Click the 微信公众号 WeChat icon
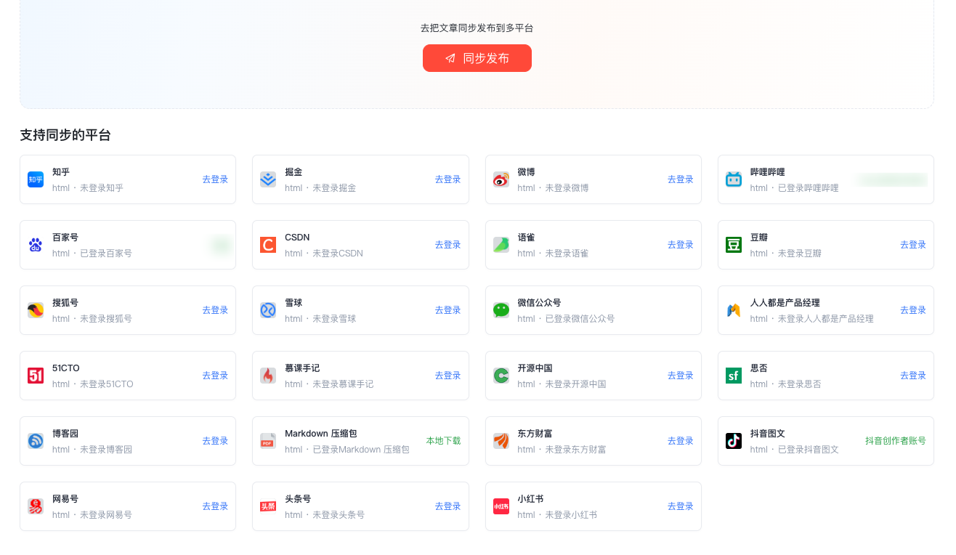Image resolution: width=956 pixels, height=555 pixels. coord(501,310)
